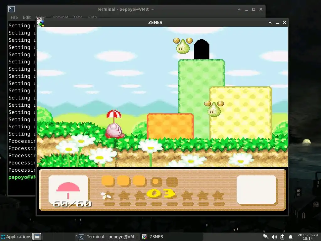321x241 pixels.
Task: Click the battery power tray icon
Action: click(x=282, y=237)
